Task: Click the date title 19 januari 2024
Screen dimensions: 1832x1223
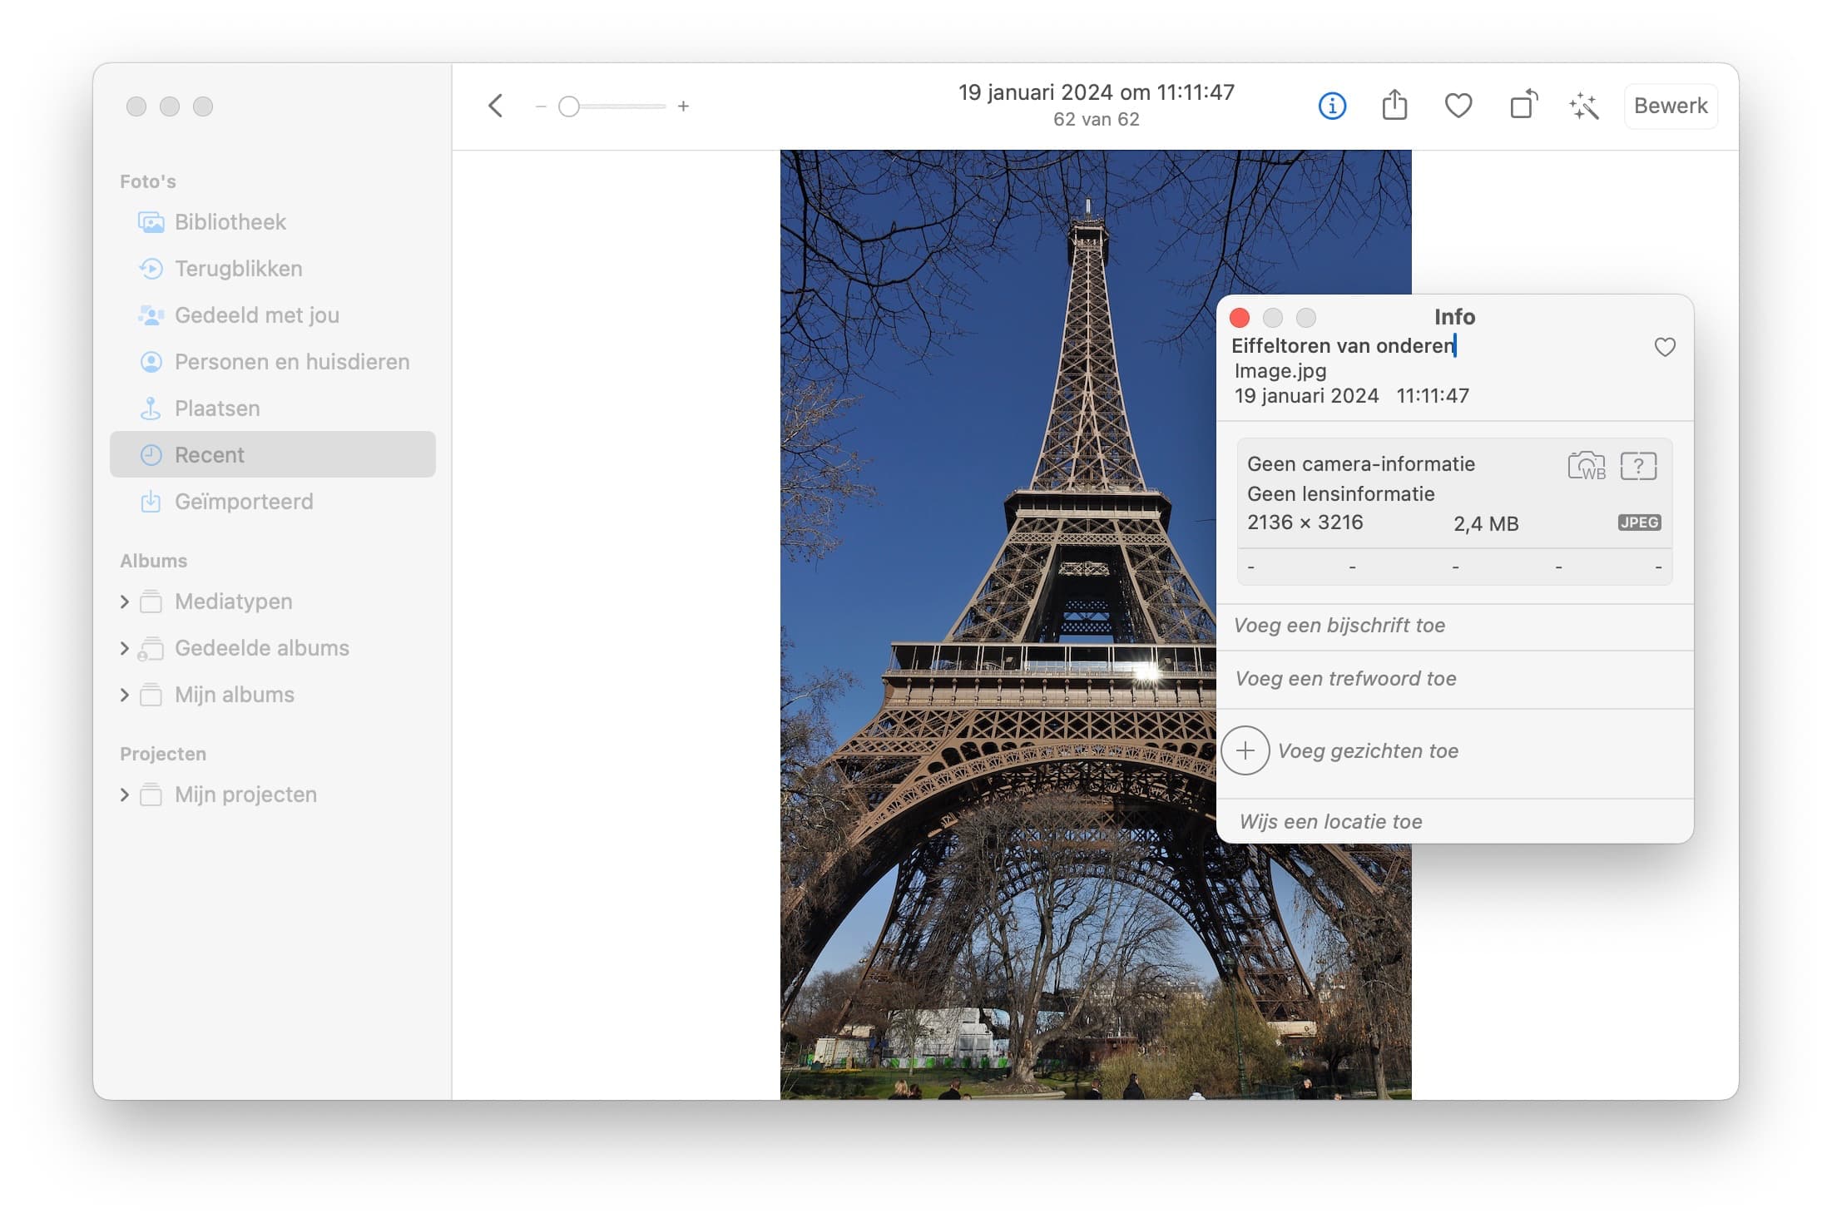Action: coord(1097,92)
